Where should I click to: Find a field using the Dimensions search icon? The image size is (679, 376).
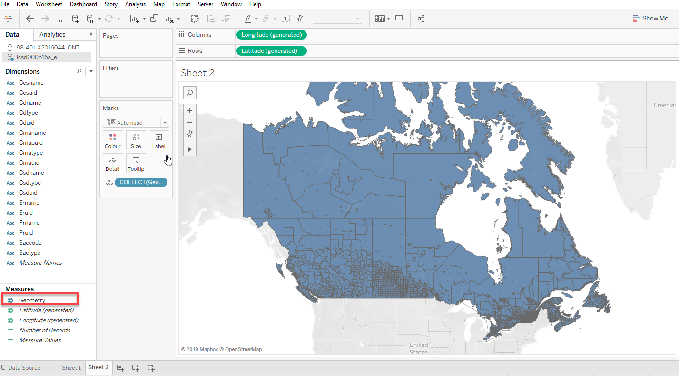(79, 71)
